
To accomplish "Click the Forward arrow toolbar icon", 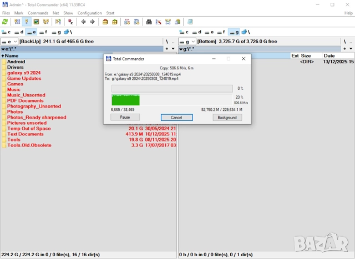I will point(92,22).
